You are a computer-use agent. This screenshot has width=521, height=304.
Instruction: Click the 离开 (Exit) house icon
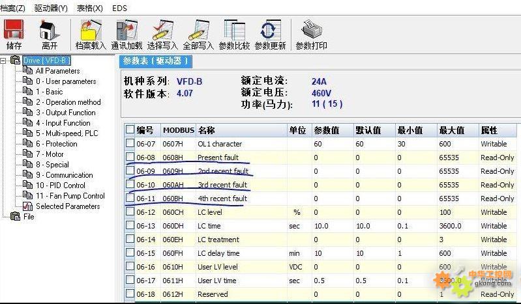[50, 30]
